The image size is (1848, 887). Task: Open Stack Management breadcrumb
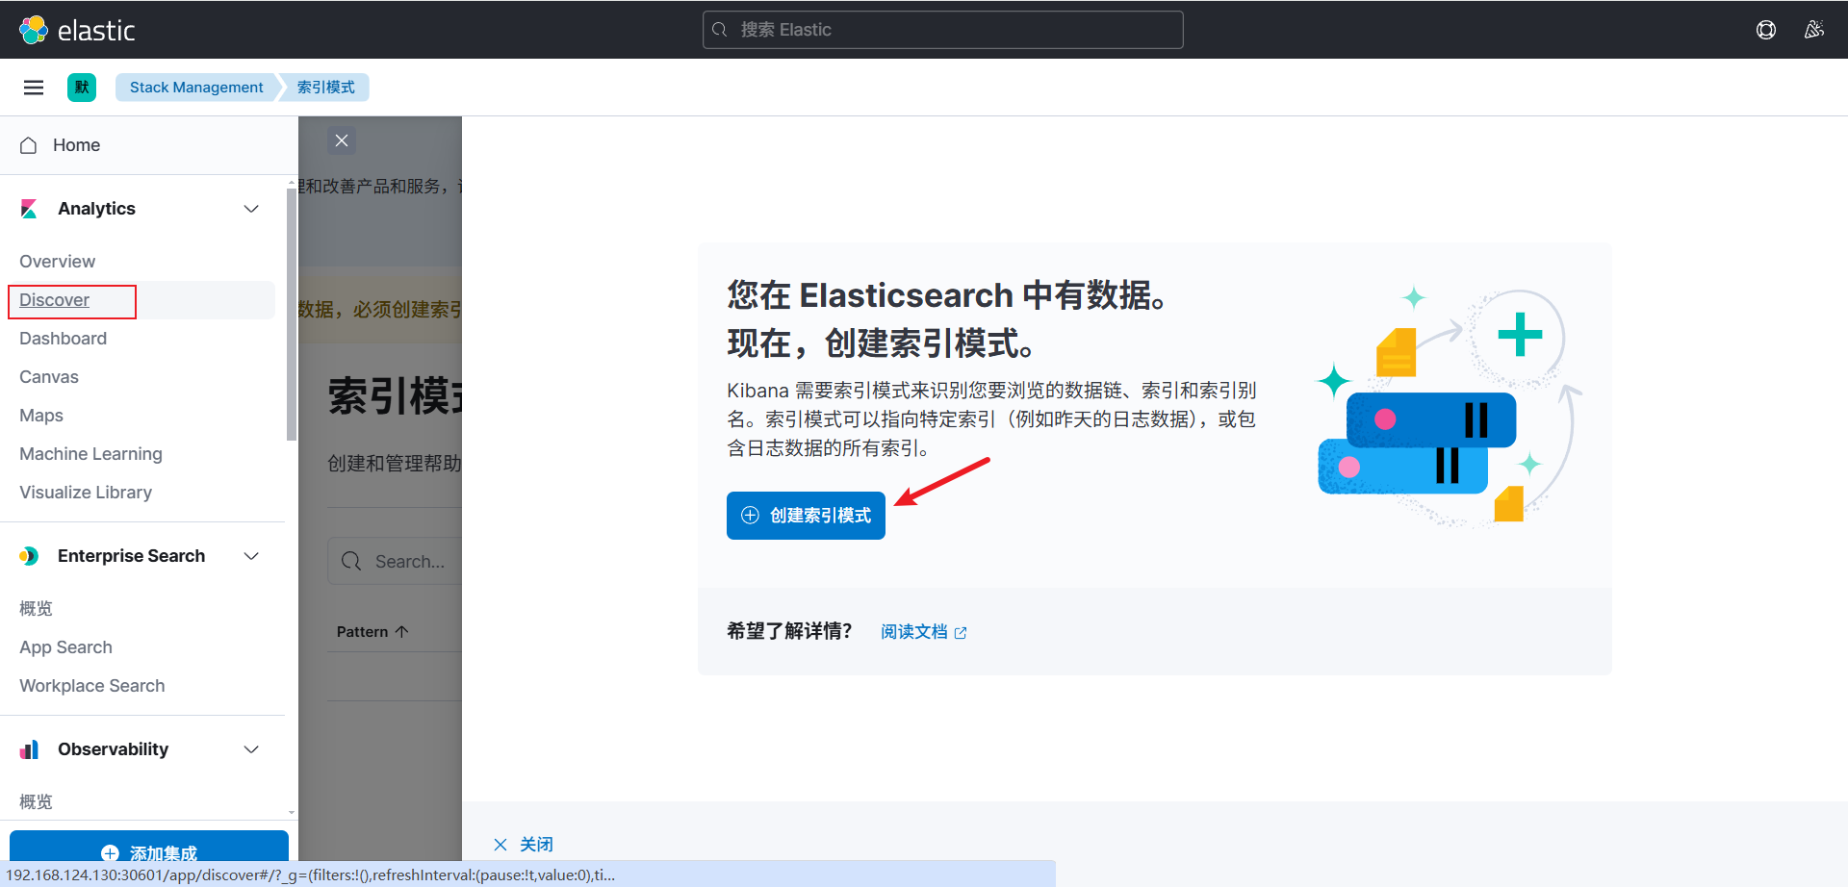(x=196, y=88)
